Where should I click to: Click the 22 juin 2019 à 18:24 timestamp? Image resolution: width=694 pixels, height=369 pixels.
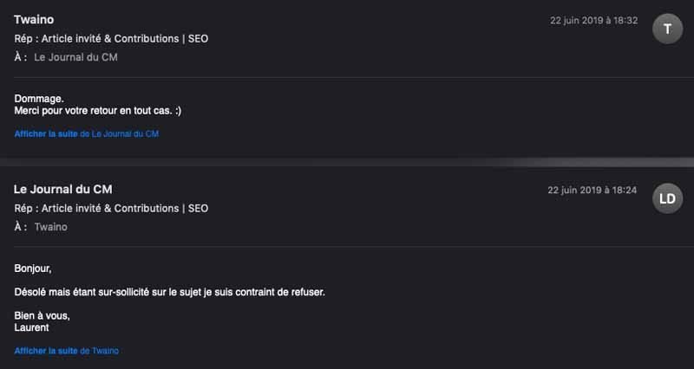coord(593,190)
